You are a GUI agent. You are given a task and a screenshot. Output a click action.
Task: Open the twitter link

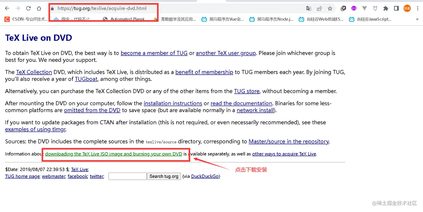click(97, 176)
